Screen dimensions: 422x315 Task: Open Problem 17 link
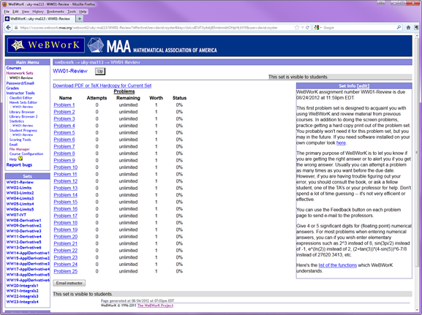[66, 216]
